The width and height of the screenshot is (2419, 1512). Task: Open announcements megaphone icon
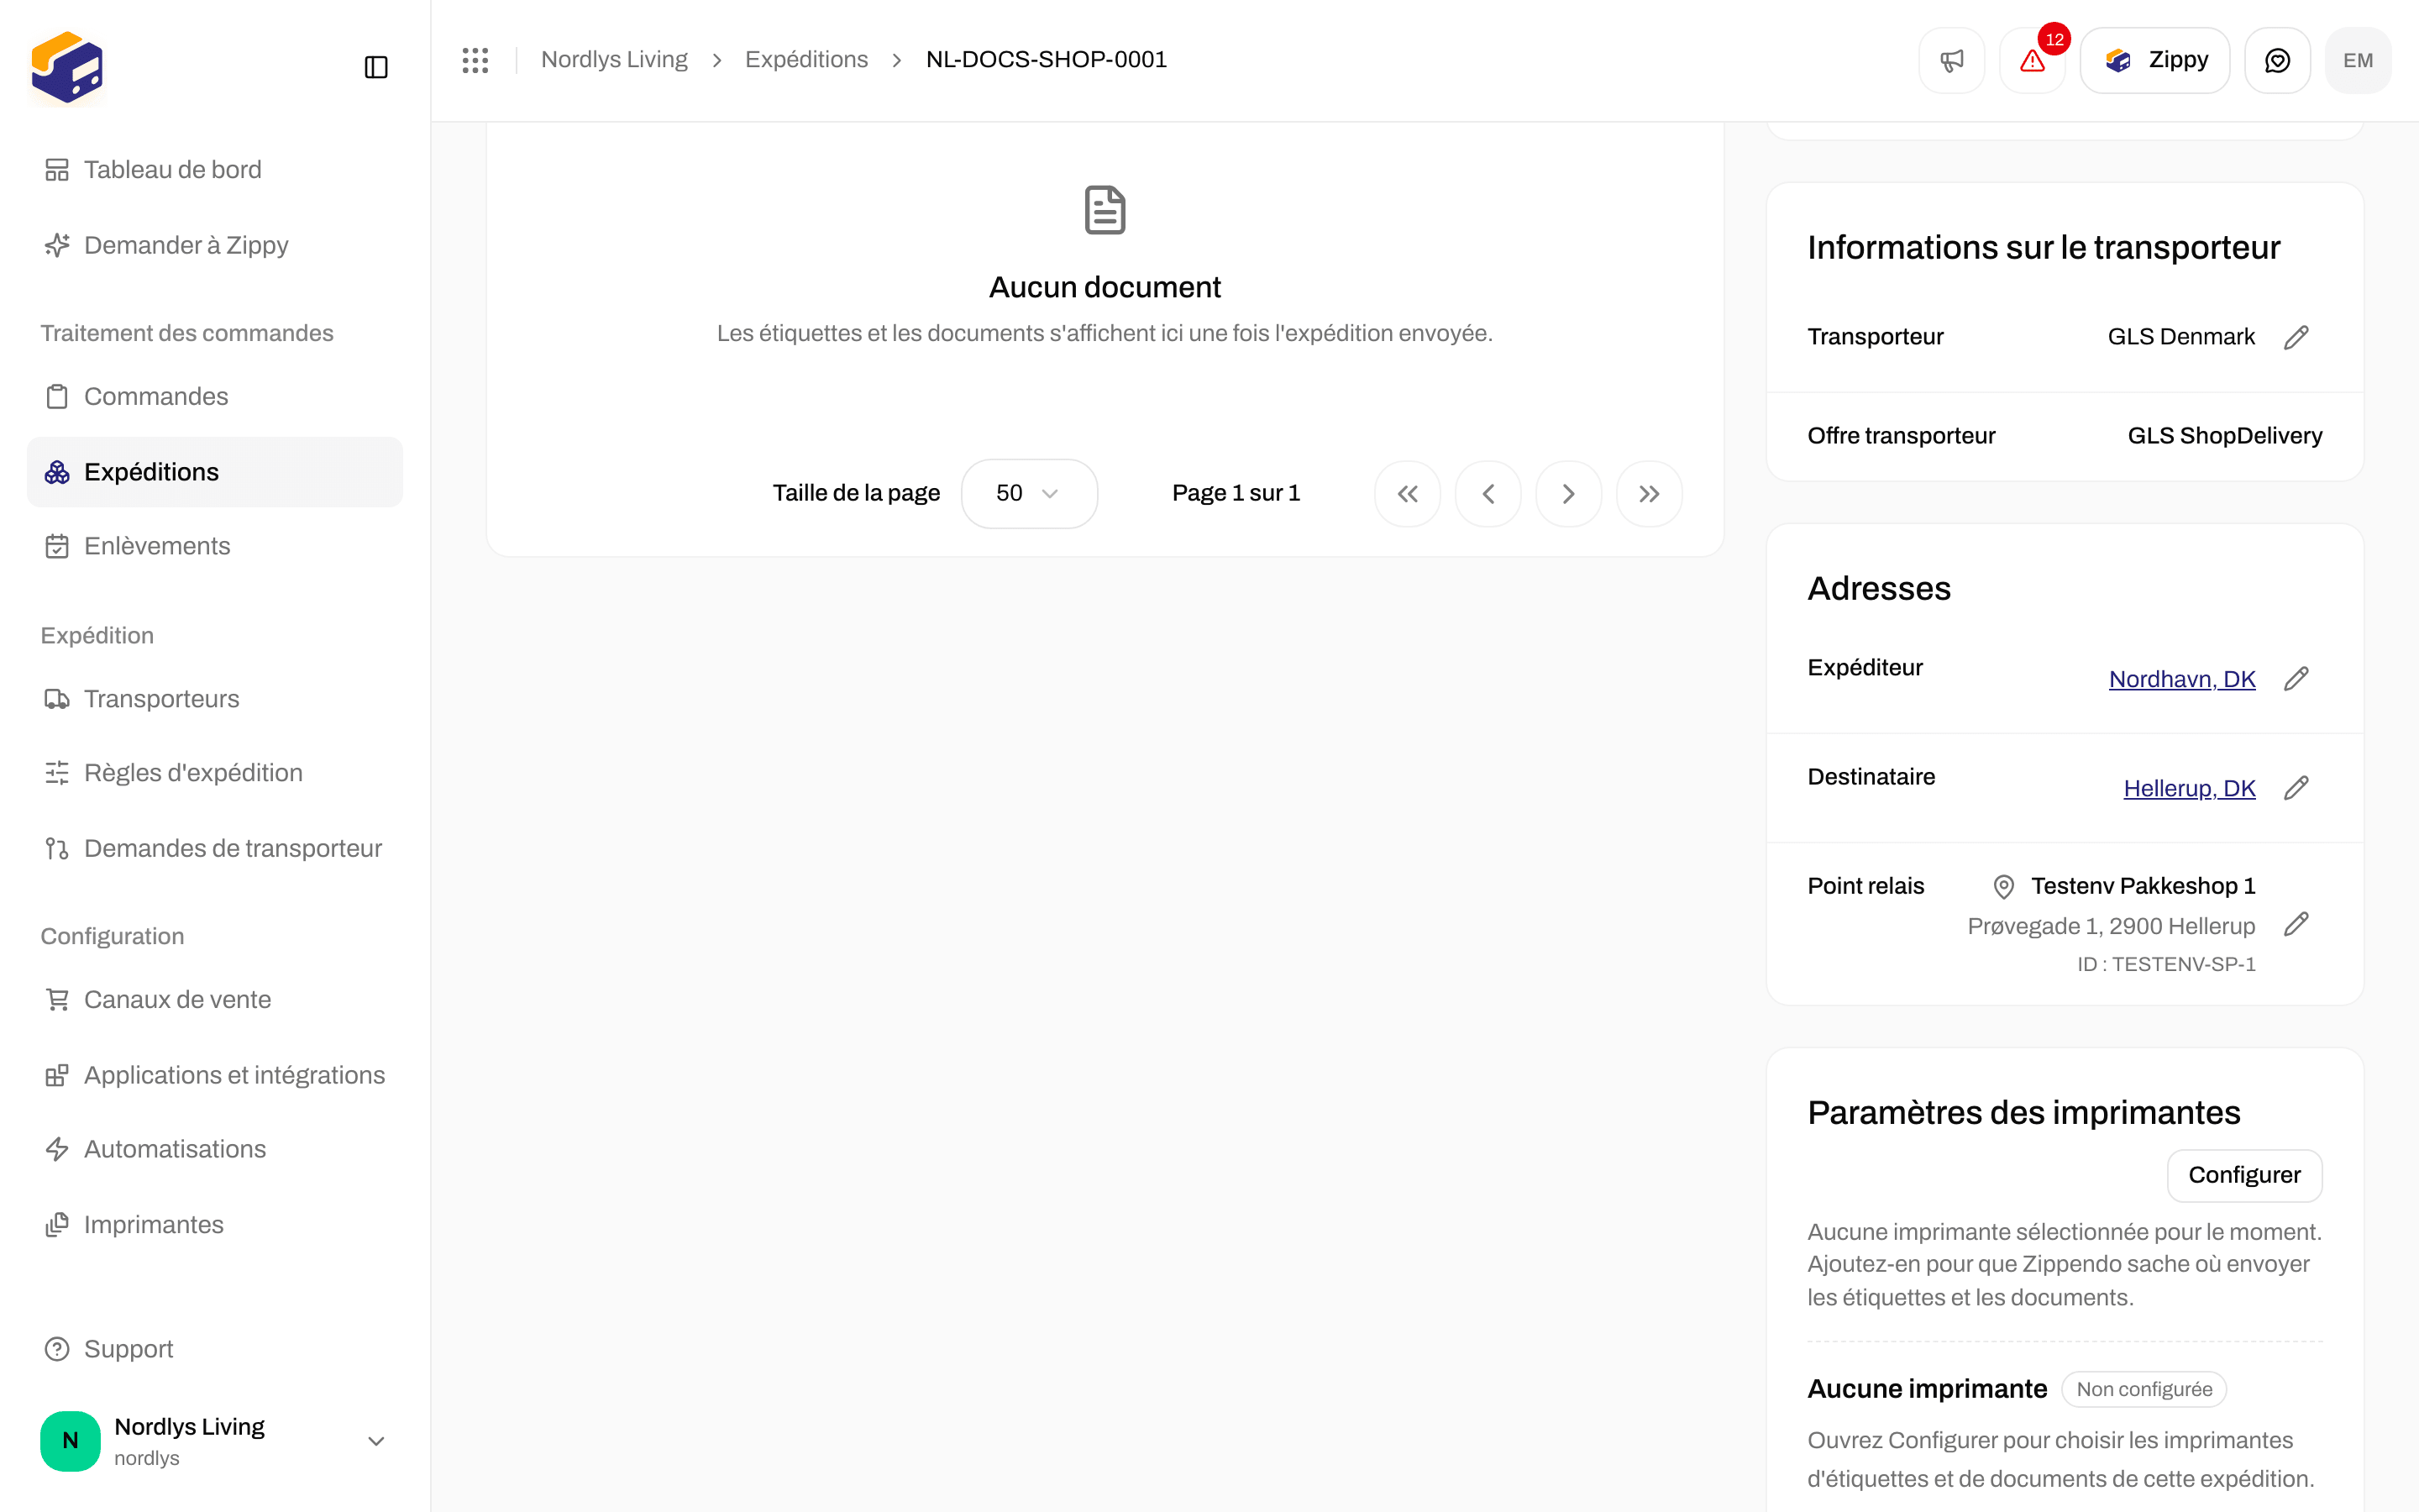tap(1951, 60)
